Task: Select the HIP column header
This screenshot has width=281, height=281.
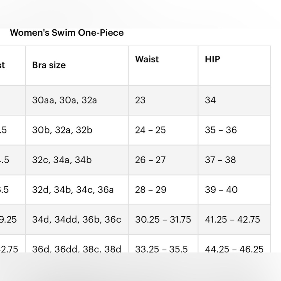Action: click(x=212, y=59)
